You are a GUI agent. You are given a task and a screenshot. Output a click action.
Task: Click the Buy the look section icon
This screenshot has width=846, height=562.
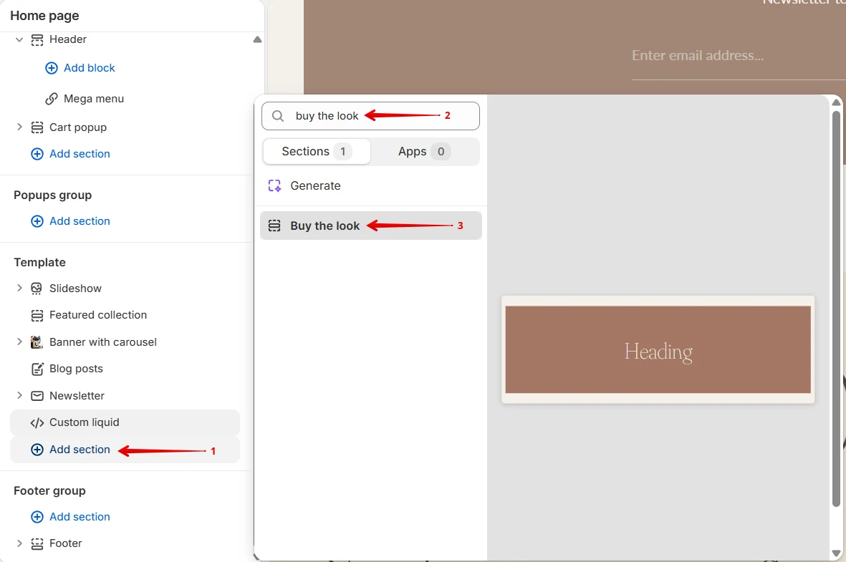(274, 226)
